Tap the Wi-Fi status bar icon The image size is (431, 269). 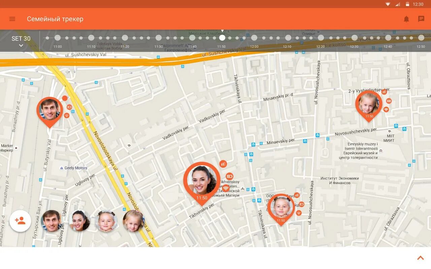[x=388, y=4]
